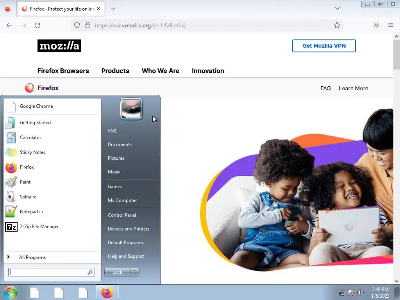Click the mozilla logo

pyautogui.click(x=59, y=46)
